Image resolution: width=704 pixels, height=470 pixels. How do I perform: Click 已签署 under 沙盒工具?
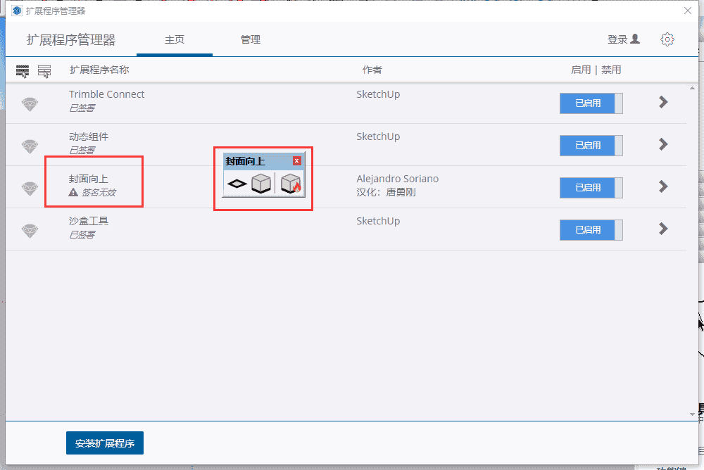coord(82,235)
